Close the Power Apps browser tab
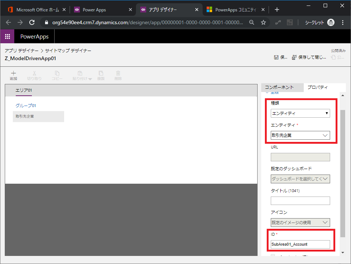 (x=130, y=10)
